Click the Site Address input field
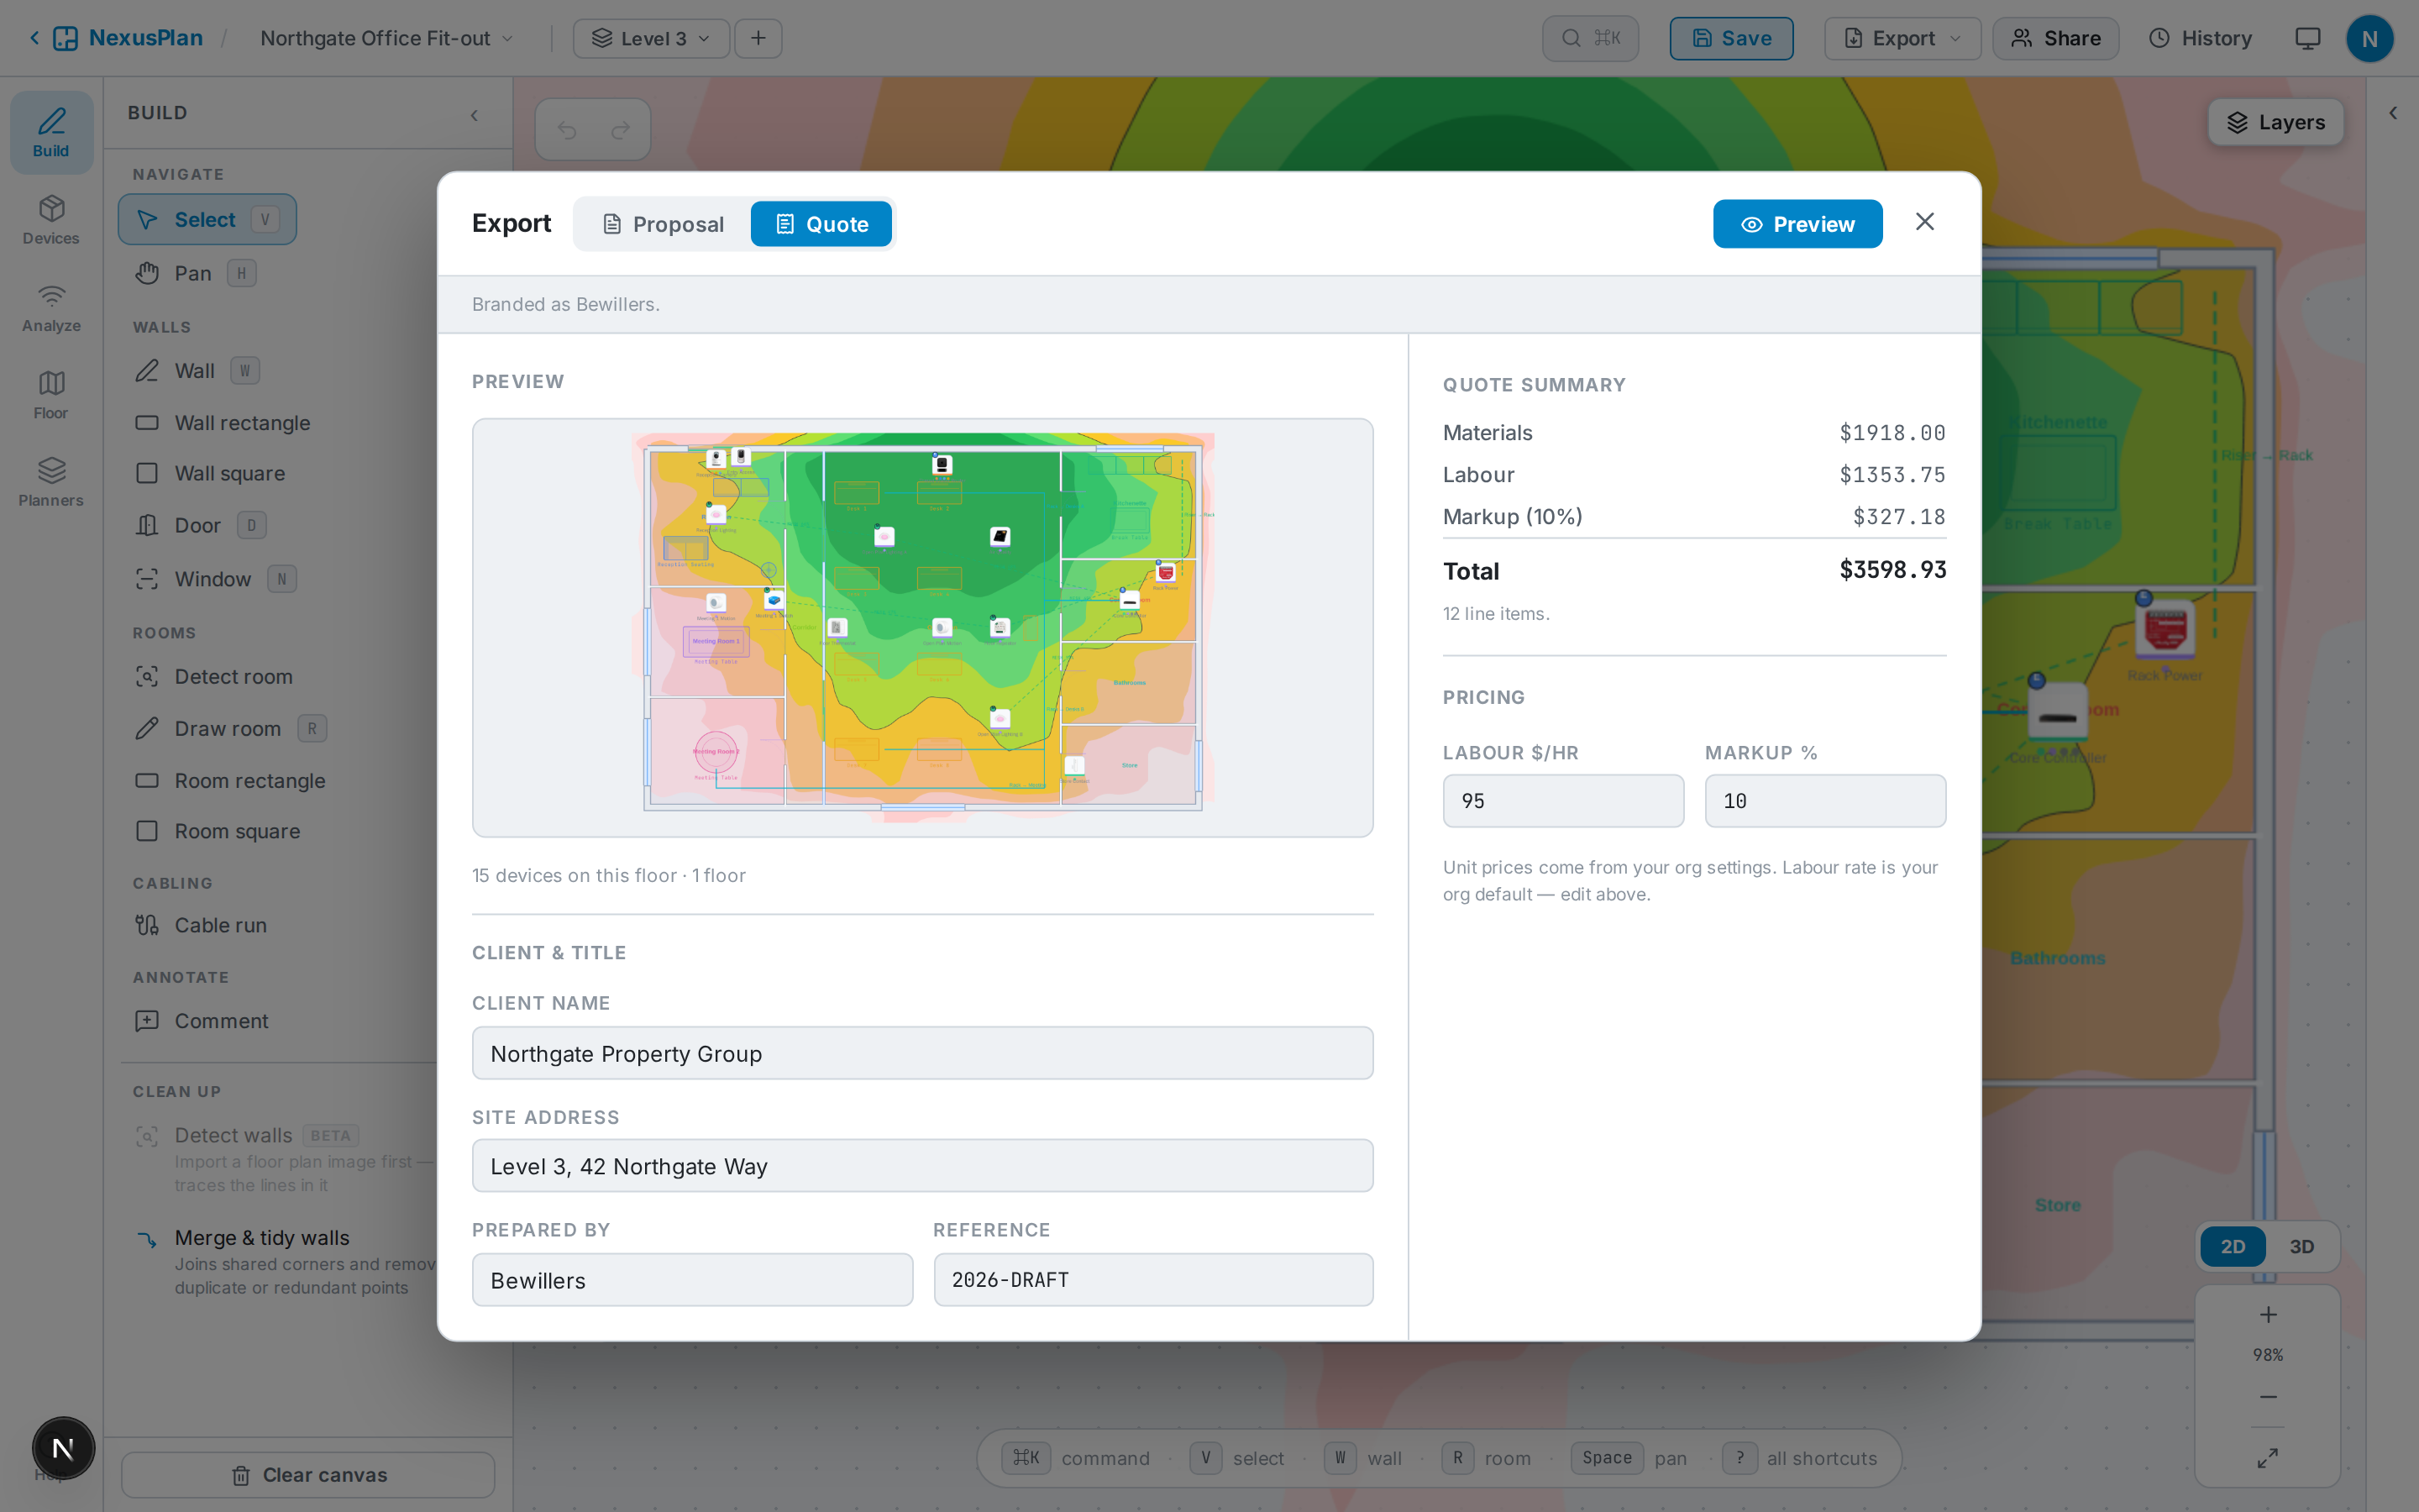Viewport: 2419px width, 1512px height. coord(921,1166)
